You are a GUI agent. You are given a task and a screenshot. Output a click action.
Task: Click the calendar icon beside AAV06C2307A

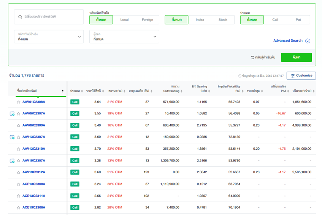(x=12, y=114)
